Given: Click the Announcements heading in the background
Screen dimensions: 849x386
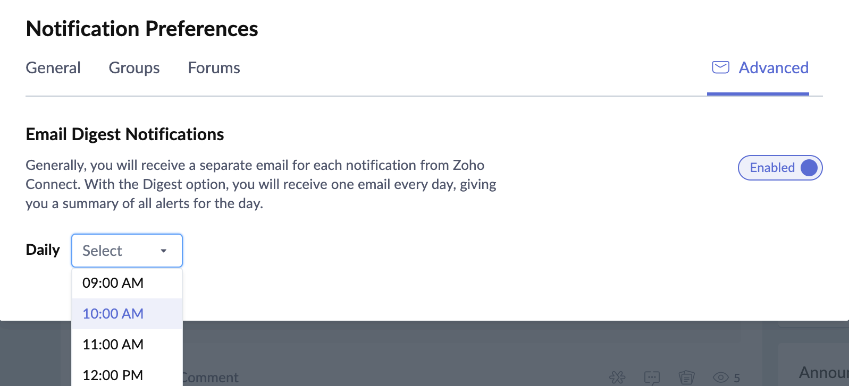Looking at the screenshot, I should tap(823, 373).
